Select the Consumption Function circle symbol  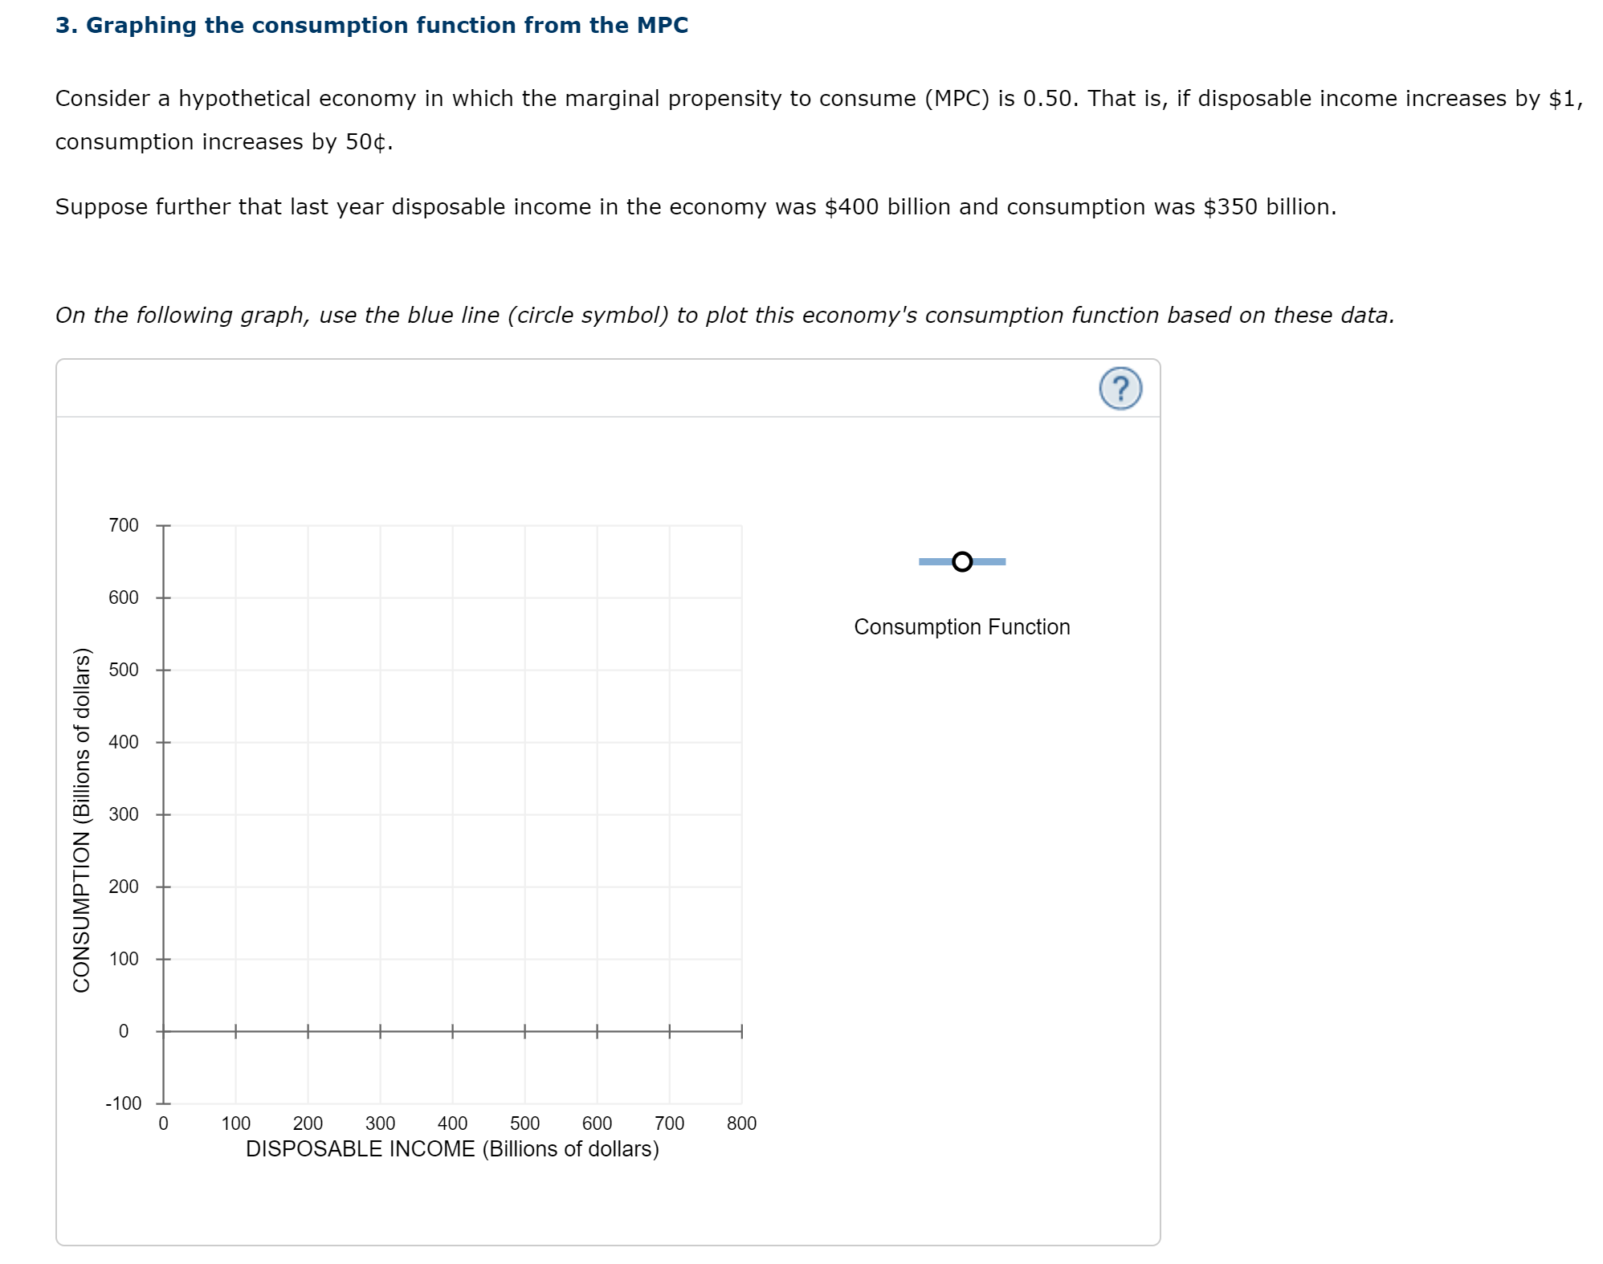pos(961,561)
